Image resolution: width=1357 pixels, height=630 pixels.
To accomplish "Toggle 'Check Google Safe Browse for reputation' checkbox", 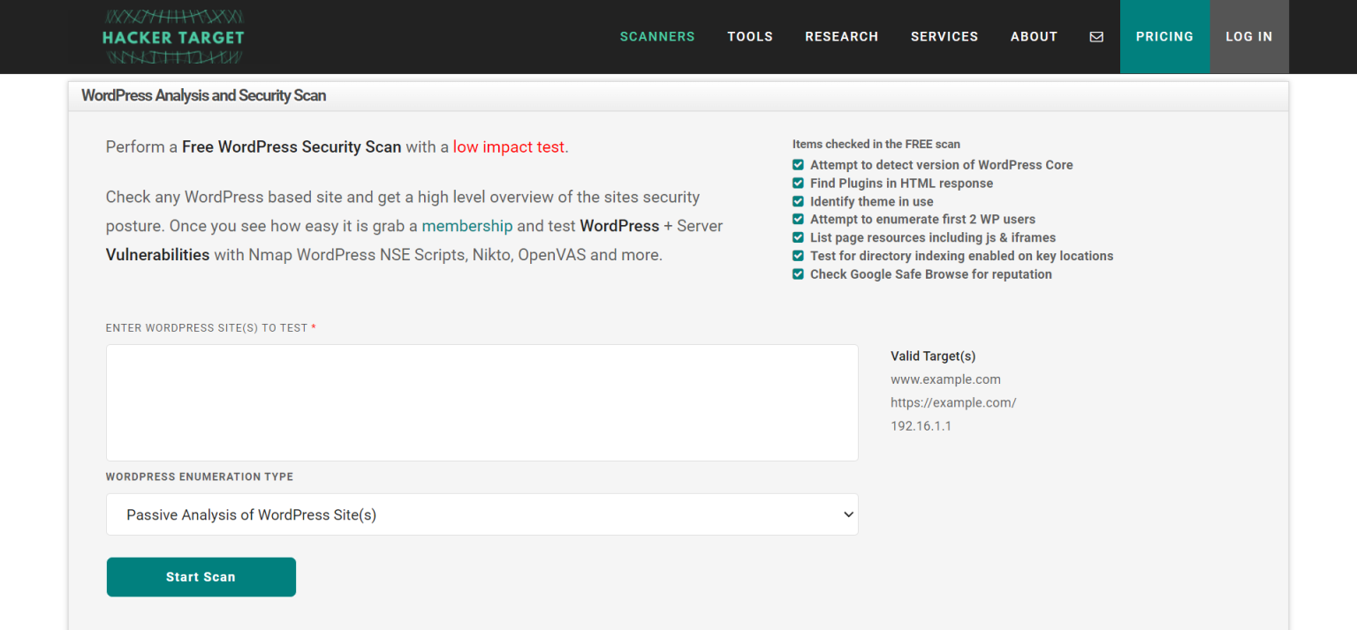I will (798, 274).
